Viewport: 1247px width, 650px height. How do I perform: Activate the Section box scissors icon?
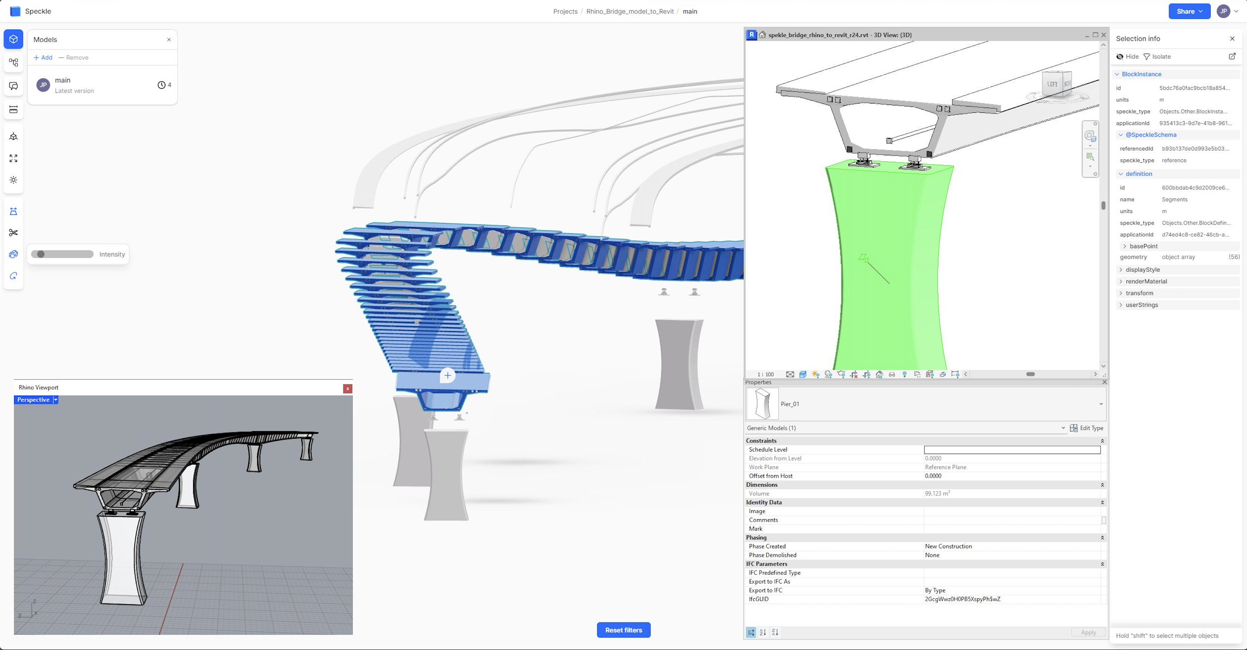pos(14,233)
